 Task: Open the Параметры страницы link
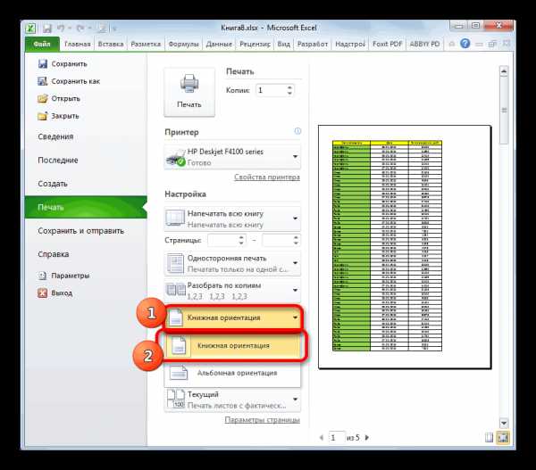click(262, 420)
